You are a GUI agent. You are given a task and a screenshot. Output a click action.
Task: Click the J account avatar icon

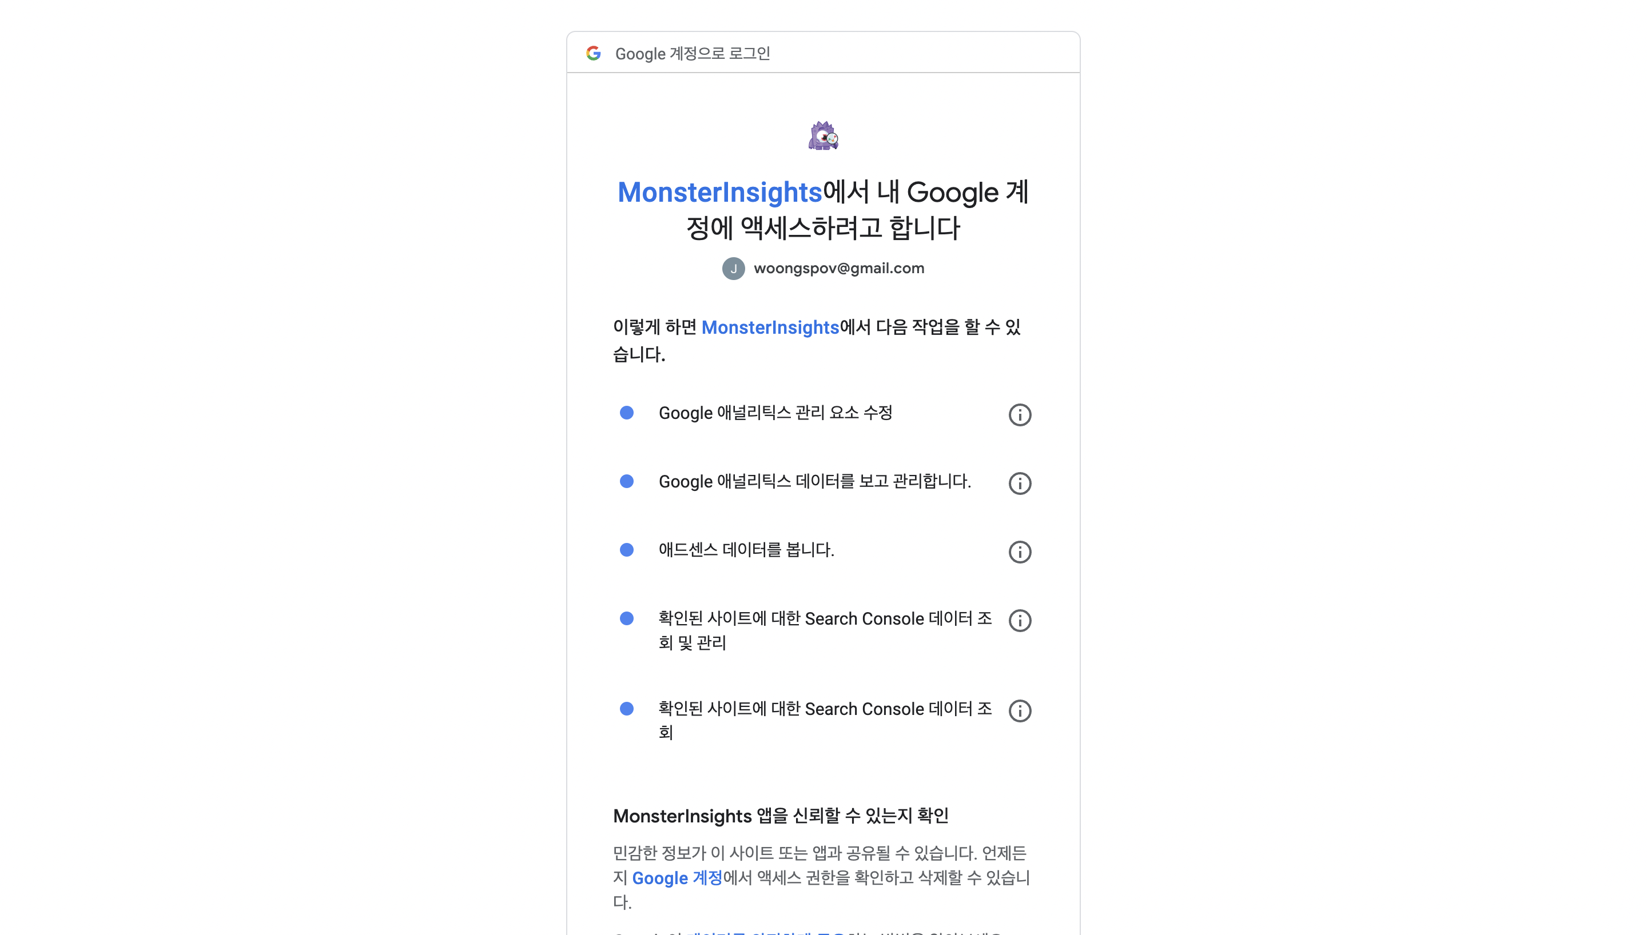[x=733, y=269]
